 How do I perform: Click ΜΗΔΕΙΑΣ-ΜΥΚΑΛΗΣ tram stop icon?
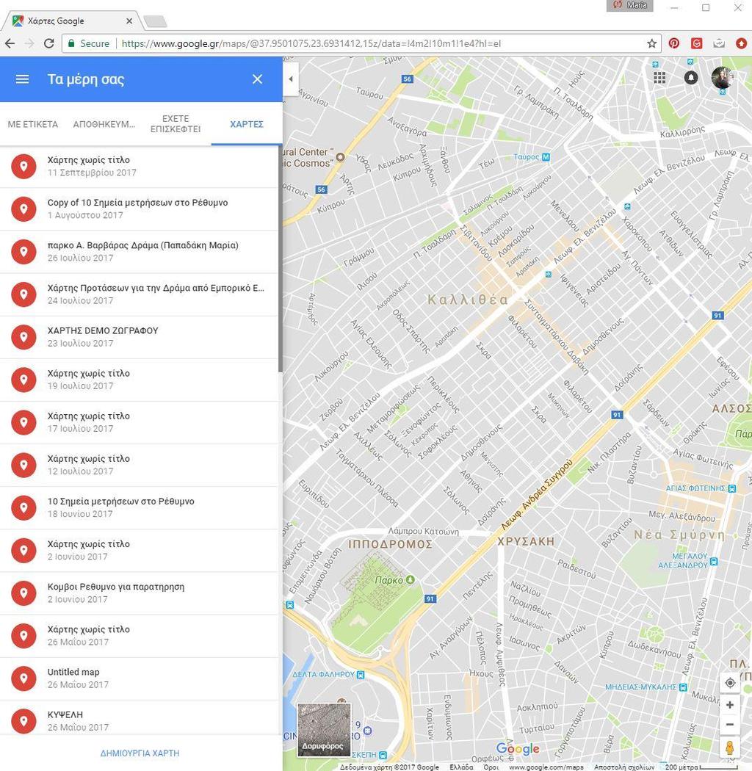(683, 687)
